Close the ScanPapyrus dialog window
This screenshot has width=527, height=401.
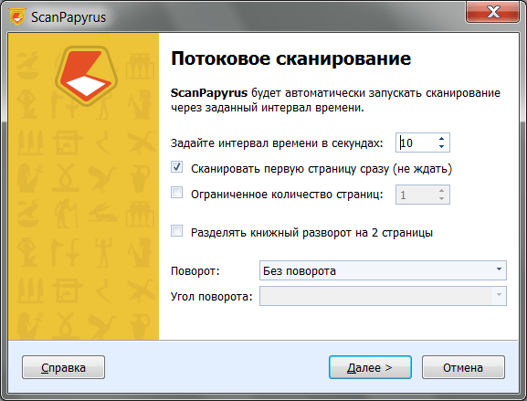pos(492,12)
